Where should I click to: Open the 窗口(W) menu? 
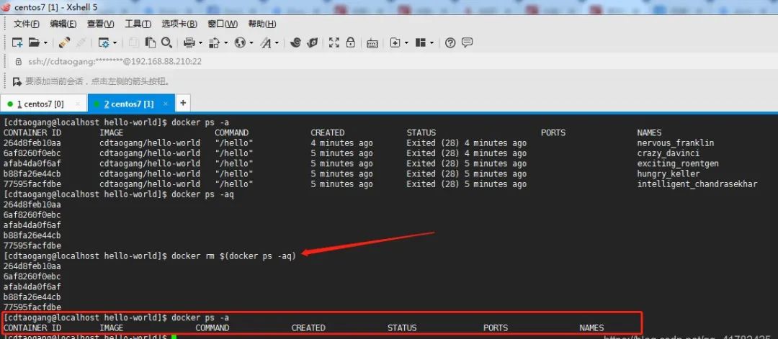click(x=223, y=24)
